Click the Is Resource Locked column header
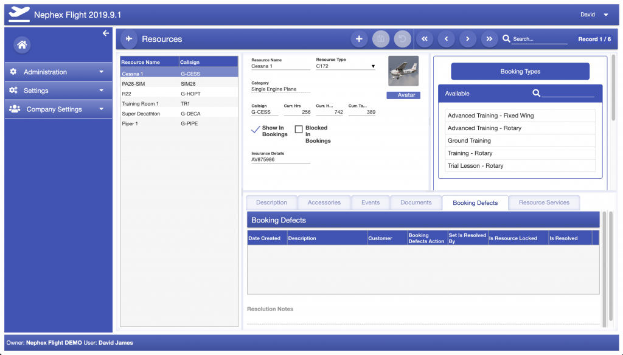The height and width of the screenshot is (355, 623). [x=518, y=238]
